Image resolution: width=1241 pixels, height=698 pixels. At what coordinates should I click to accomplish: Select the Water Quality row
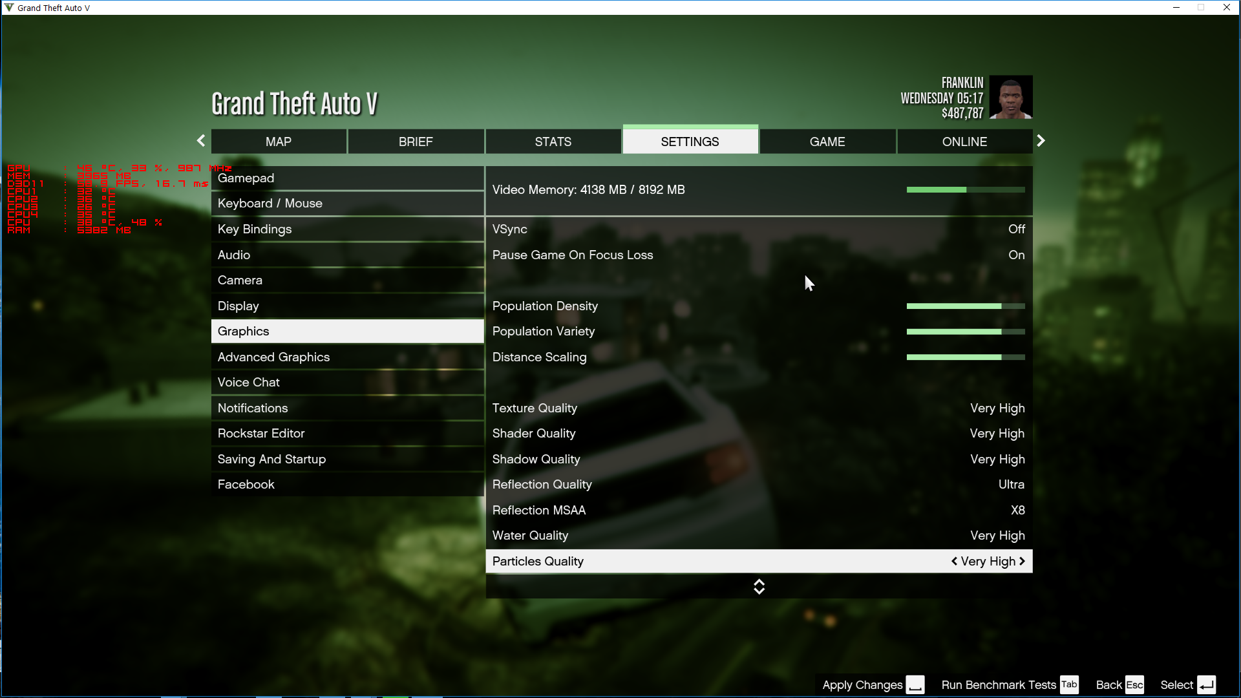[759, 536]
